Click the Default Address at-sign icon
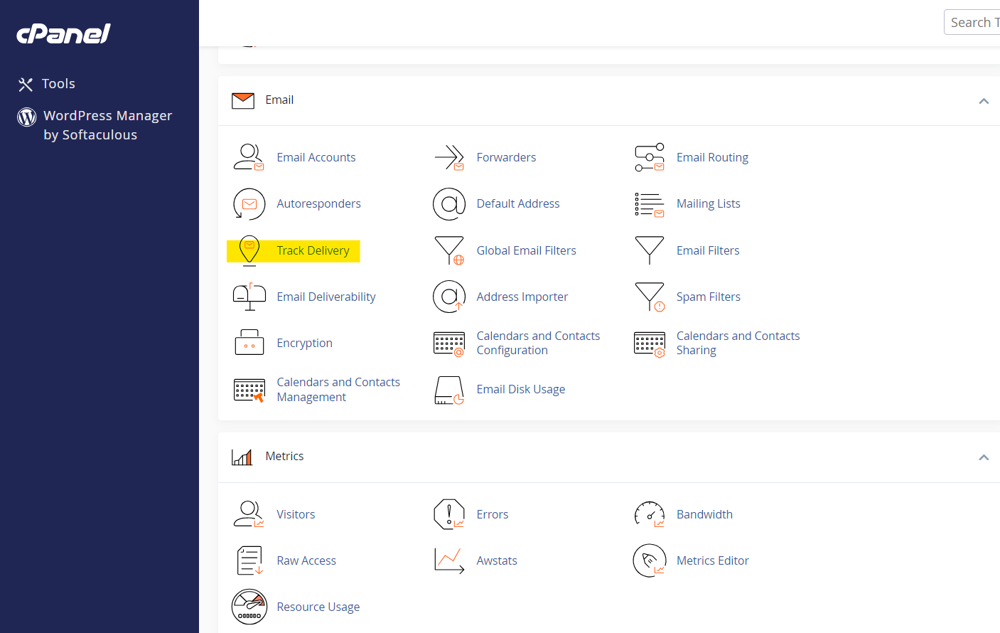This screenshot has height=633, width=1000. pyautogui.click(x=449, y=203)
